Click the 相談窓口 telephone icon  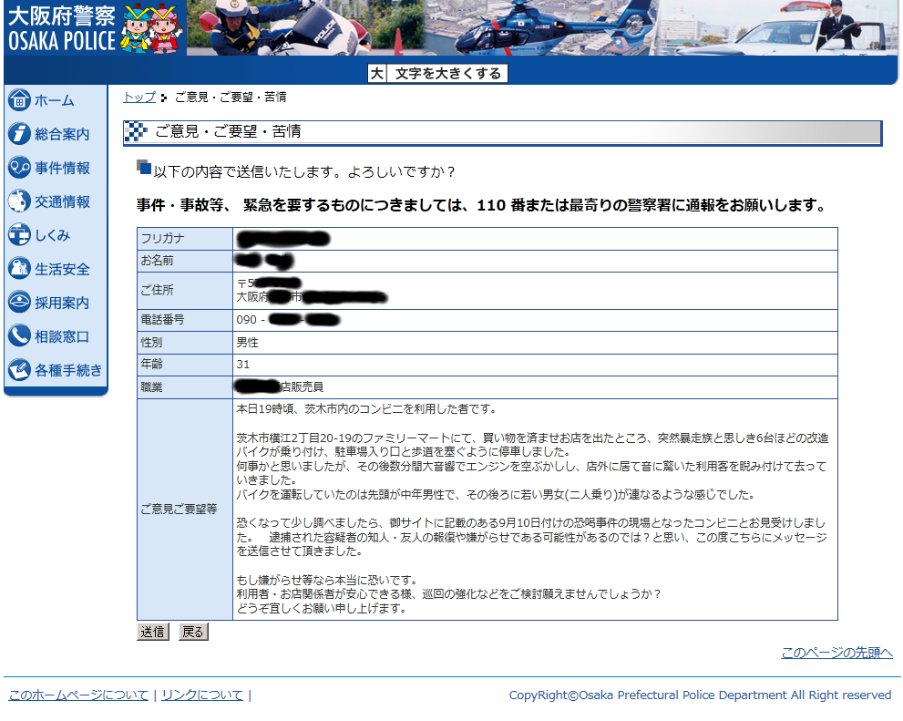point(18,336)
